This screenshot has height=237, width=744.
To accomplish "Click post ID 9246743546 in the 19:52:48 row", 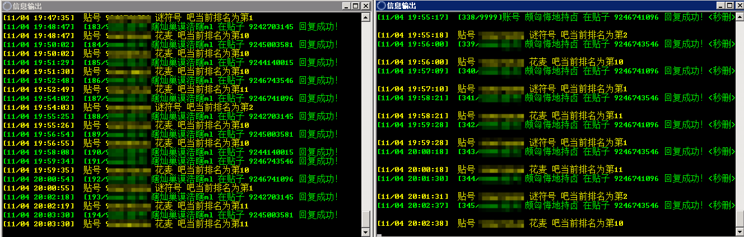I will click(x=271, y=81).
